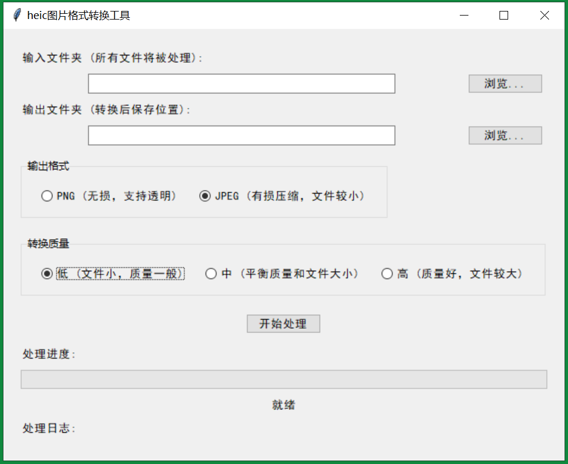Select 低 (文件小, 质量一般) quality
This screenshot has width=568, height=464.
[x=47, y=273]
